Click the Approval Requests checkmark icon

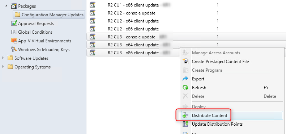(x=14, y=24)
